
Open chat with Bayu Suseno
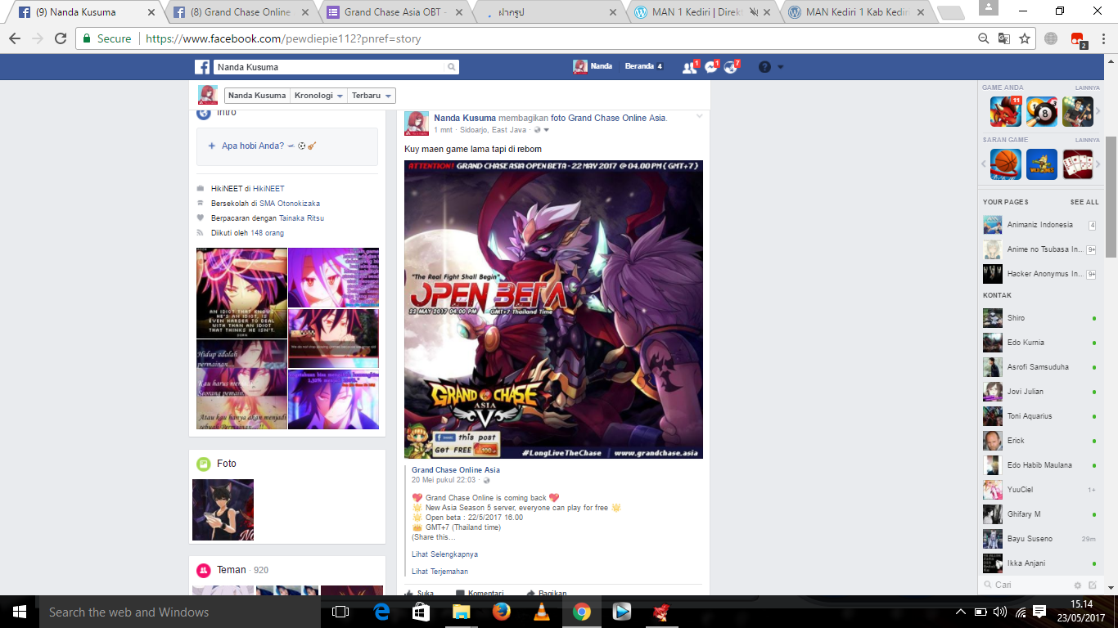(x=1040, y=539)
